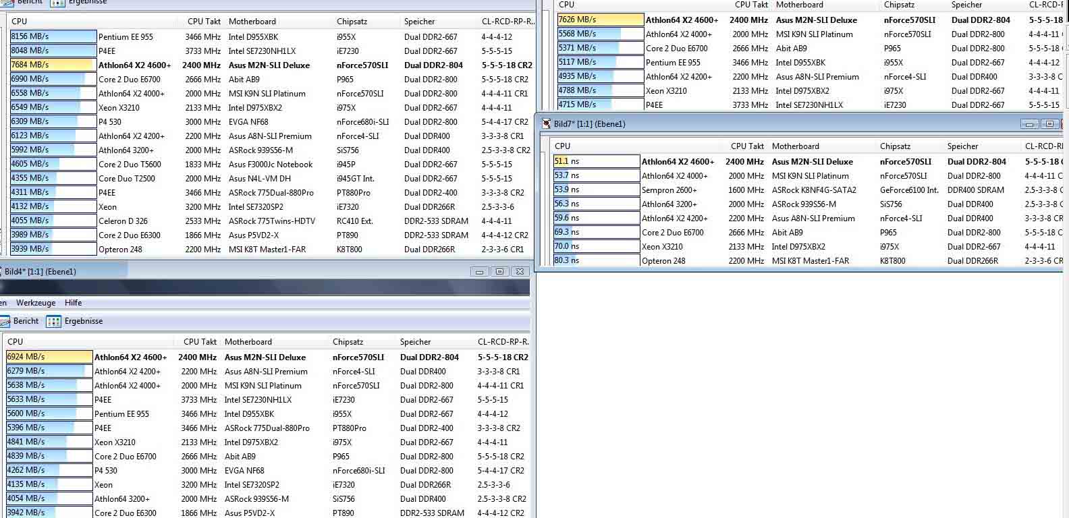Select the 5371 MB/s result bar
This screenshot has height=518, width=1069.
(x=601, y=48)
